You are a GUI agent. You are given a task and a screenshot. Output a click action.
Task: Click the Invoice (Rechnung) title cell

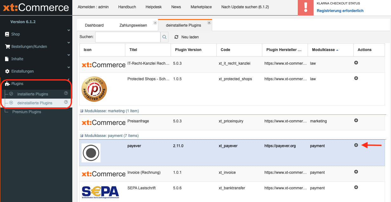[x=144, y=173]
